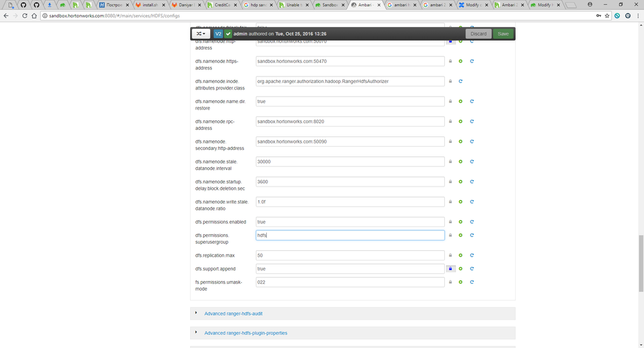This screenshot has width=644, height=348.
Task: Focus the dfs.permissions.superusergroup input field
Action: point(350,235)
